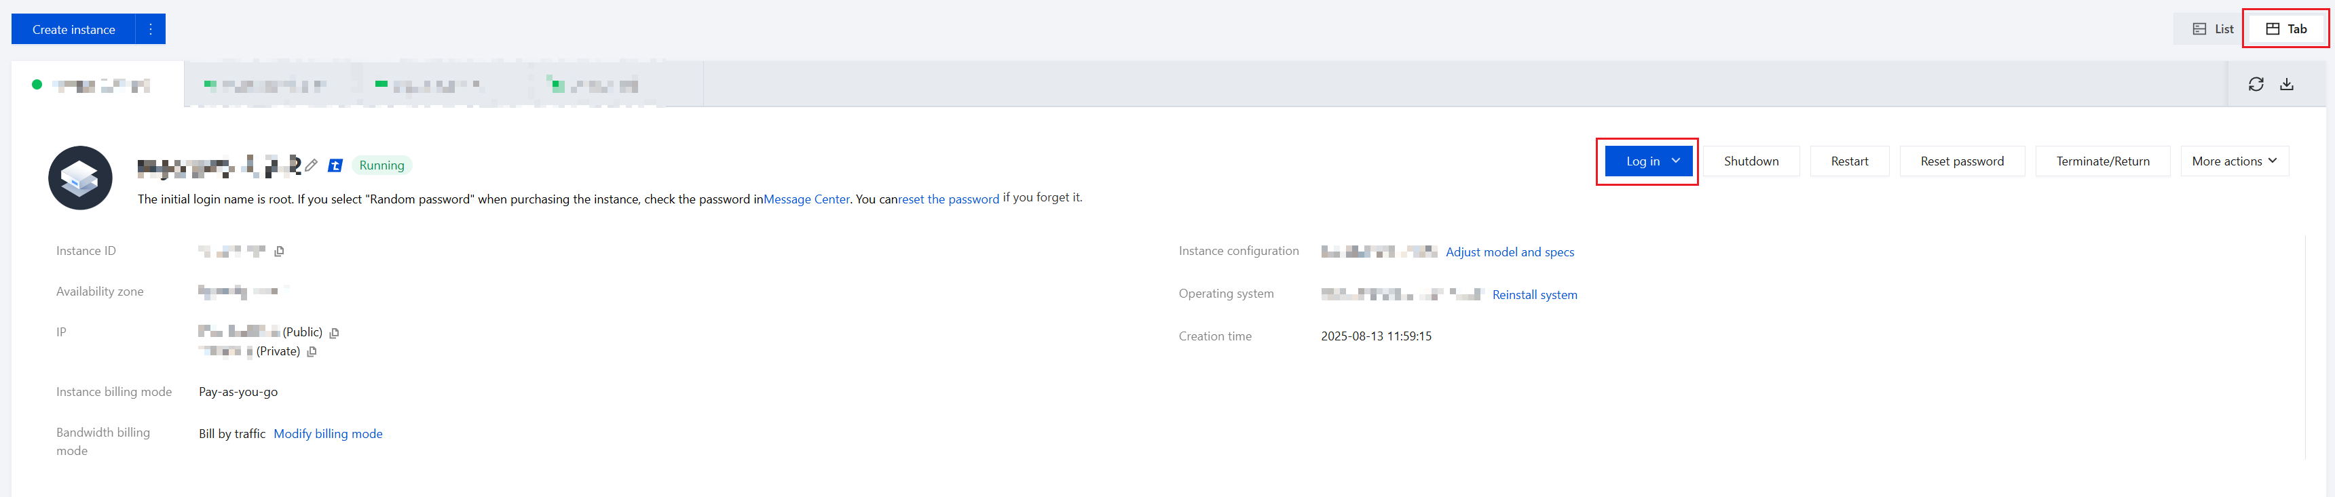Viewport: 2335px width, 497px height.
Task: Open the three-dot menu beside Create instance
Action: pyautogui.click(x=151, y=29)
